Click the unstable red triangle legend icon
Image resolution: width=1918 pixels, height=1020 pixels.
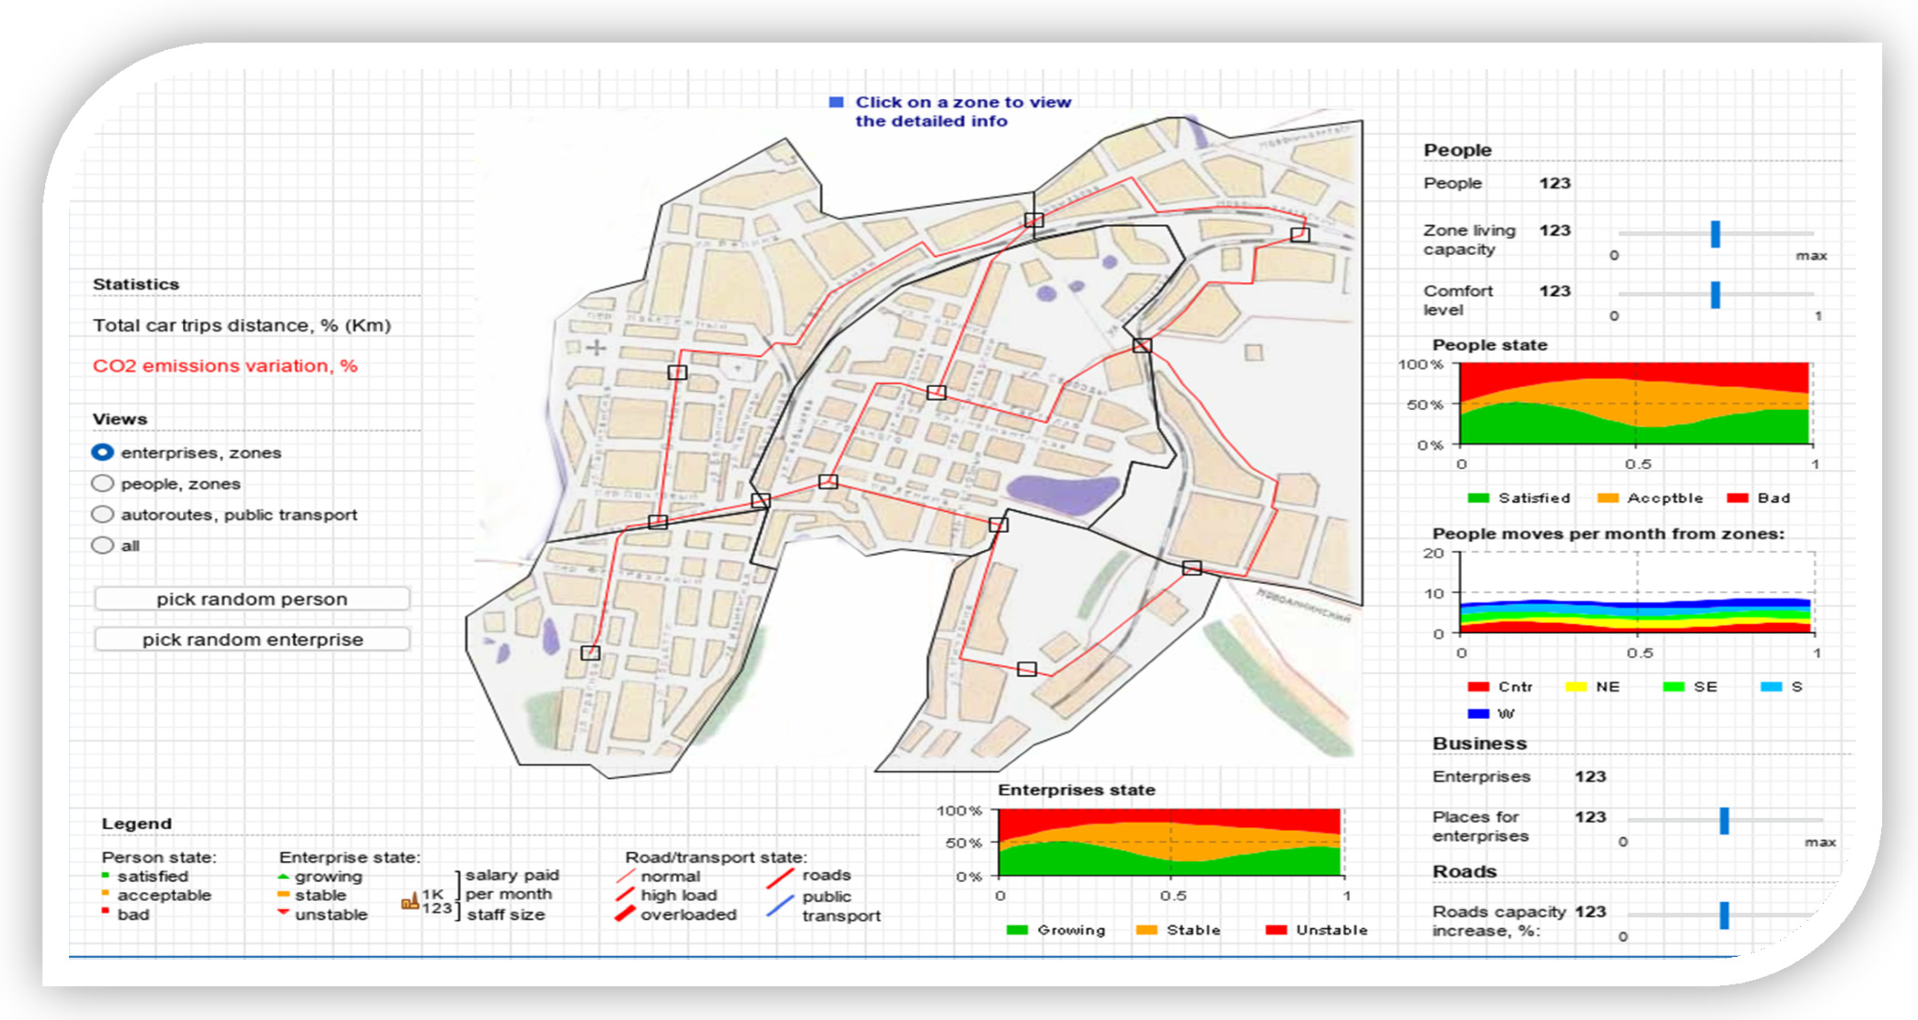coord(283,912)
